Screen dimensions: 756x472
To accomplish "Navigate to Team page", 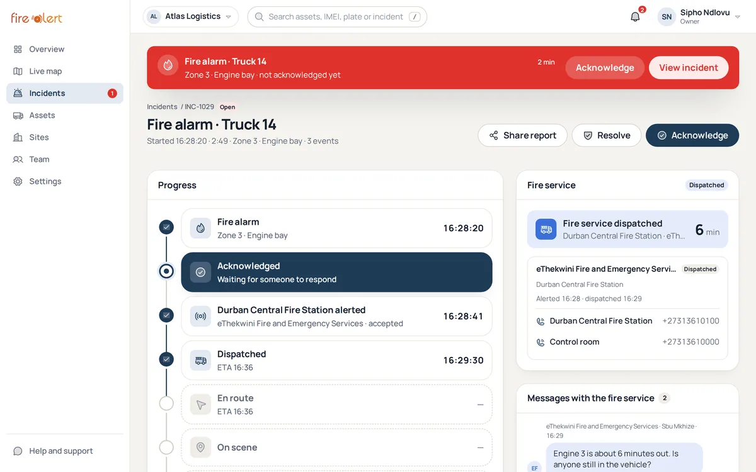I will 65,159.
